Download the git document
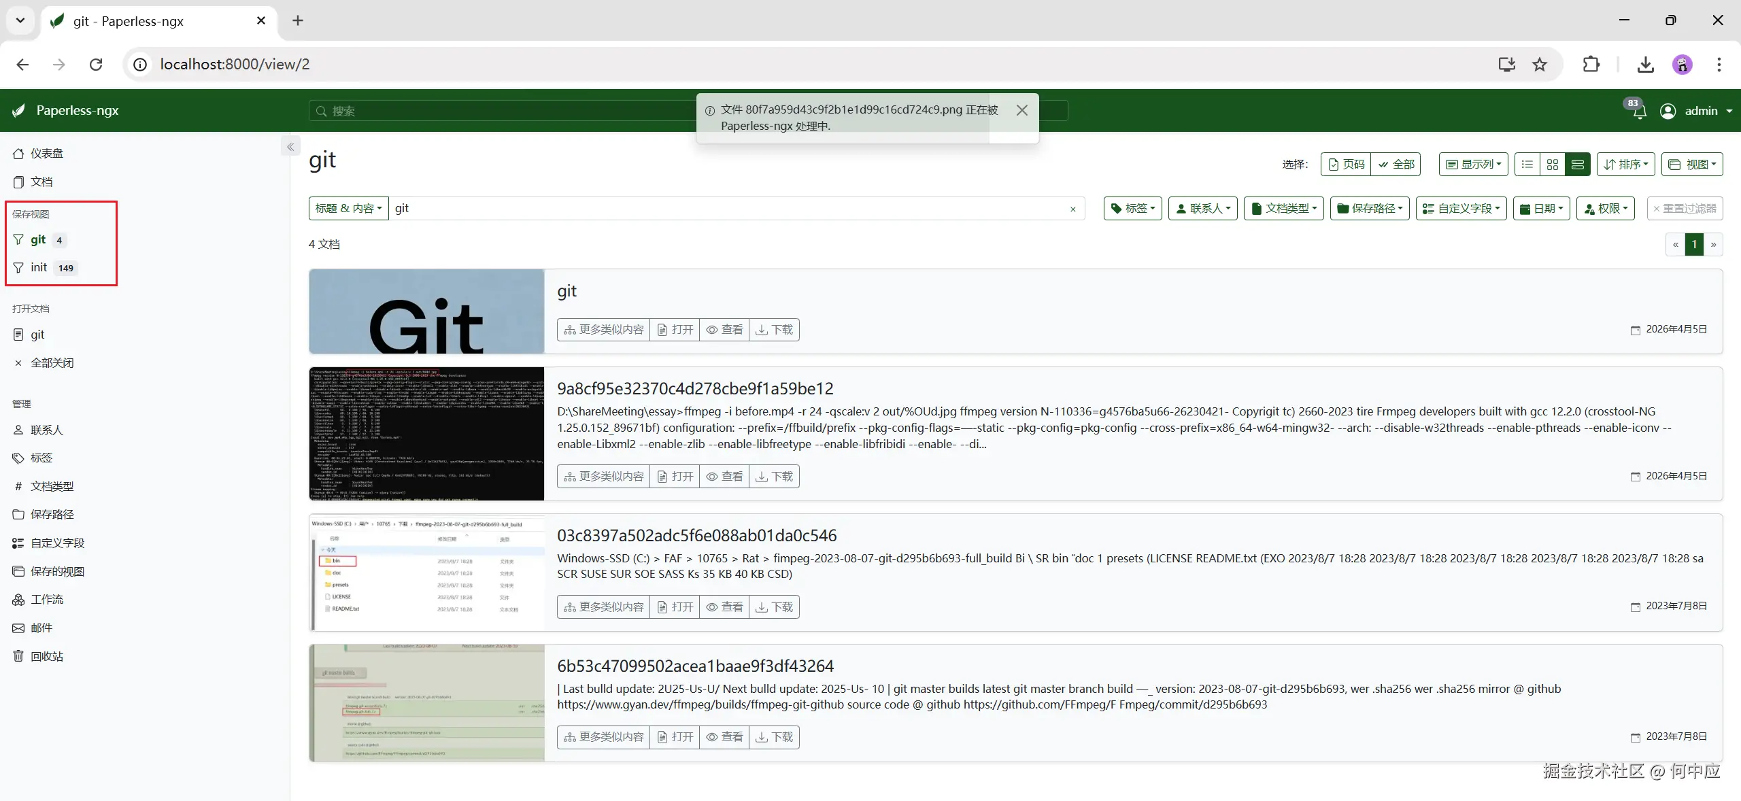1741x801 pixels. pos(774,330)
